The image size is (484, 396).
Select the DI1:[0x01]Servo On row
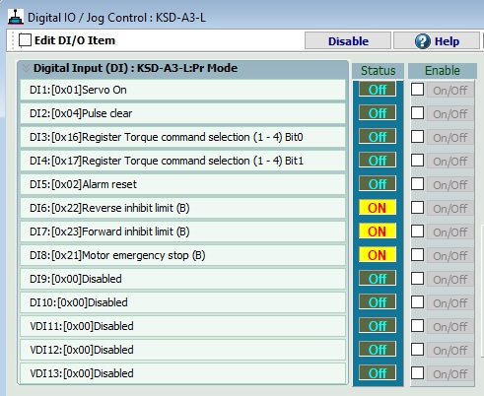coord(182,90)
